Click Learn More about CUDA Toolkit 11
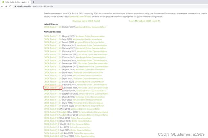 tap(145, 21)
